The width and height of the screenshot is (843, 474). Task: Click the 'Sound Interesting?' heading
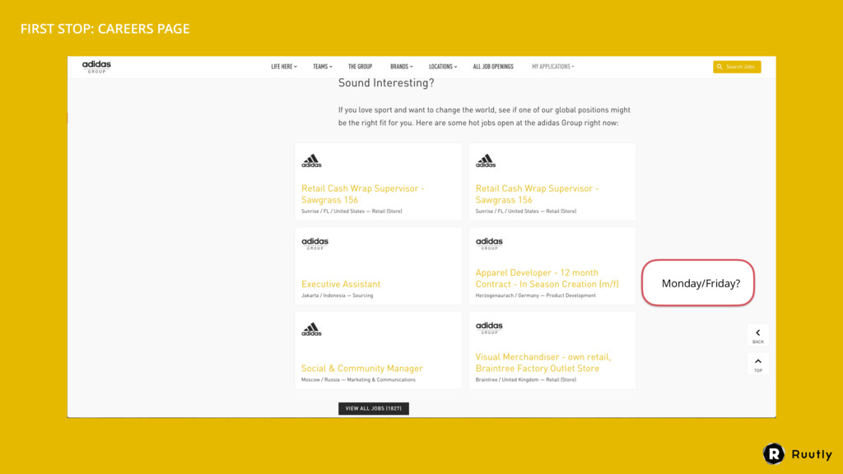pos(386,83)
